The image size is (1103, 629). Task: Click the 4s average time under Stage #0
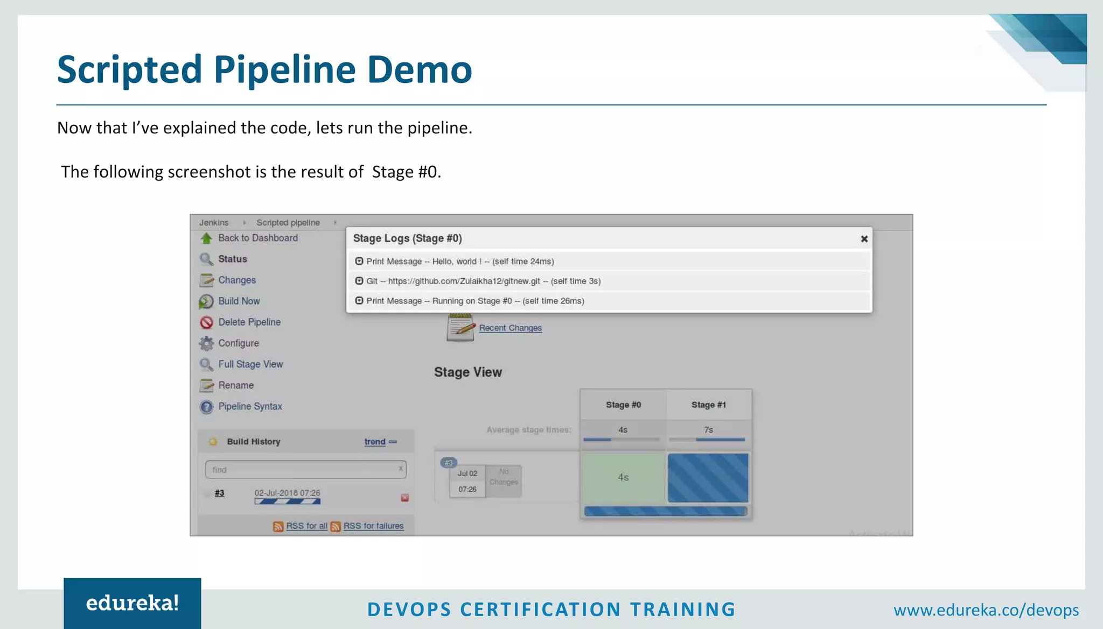623,430
